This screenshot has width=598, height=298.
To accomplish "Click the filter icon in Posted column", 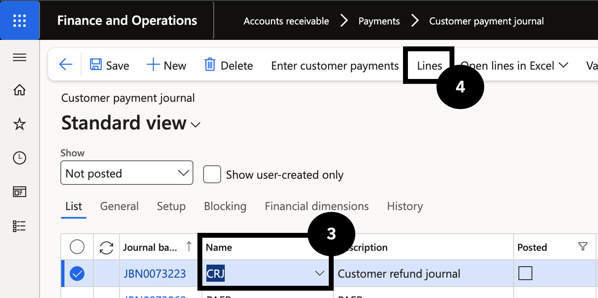I will 583,246.
